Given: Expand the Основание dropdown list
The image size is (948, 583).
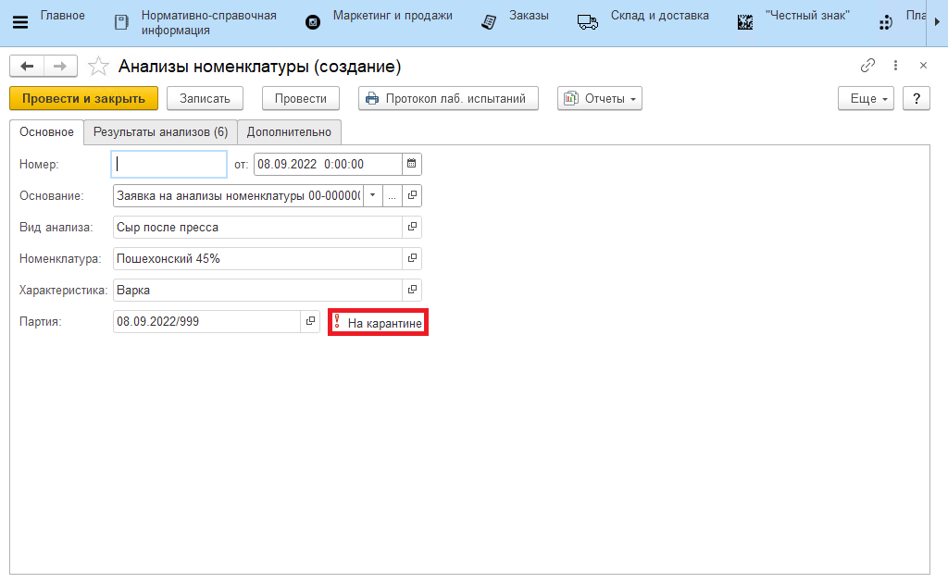Looking at the screenshot, I should click(x=372, y=195).
